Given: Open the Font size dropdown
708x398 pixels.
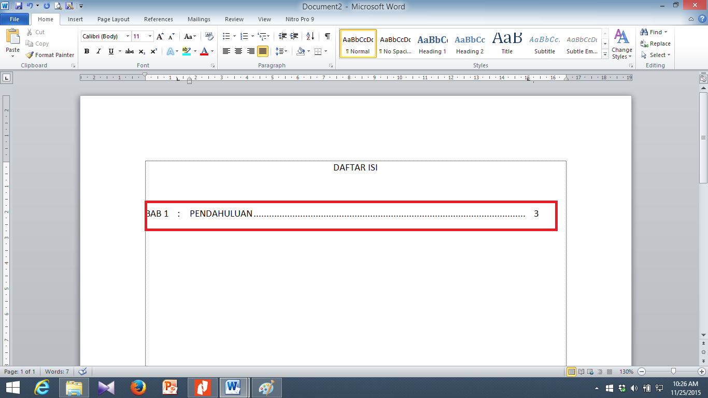Looking at the screenshot, I should point(150,36).
